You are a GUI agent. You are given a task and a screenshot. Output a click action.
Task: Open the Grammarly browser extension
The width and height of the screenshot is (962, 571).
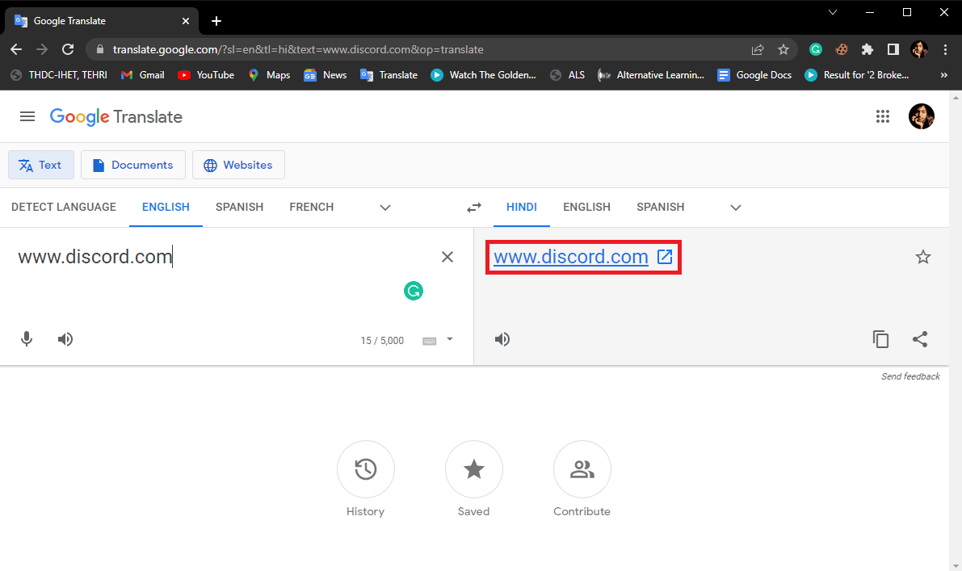coord(815,50)
